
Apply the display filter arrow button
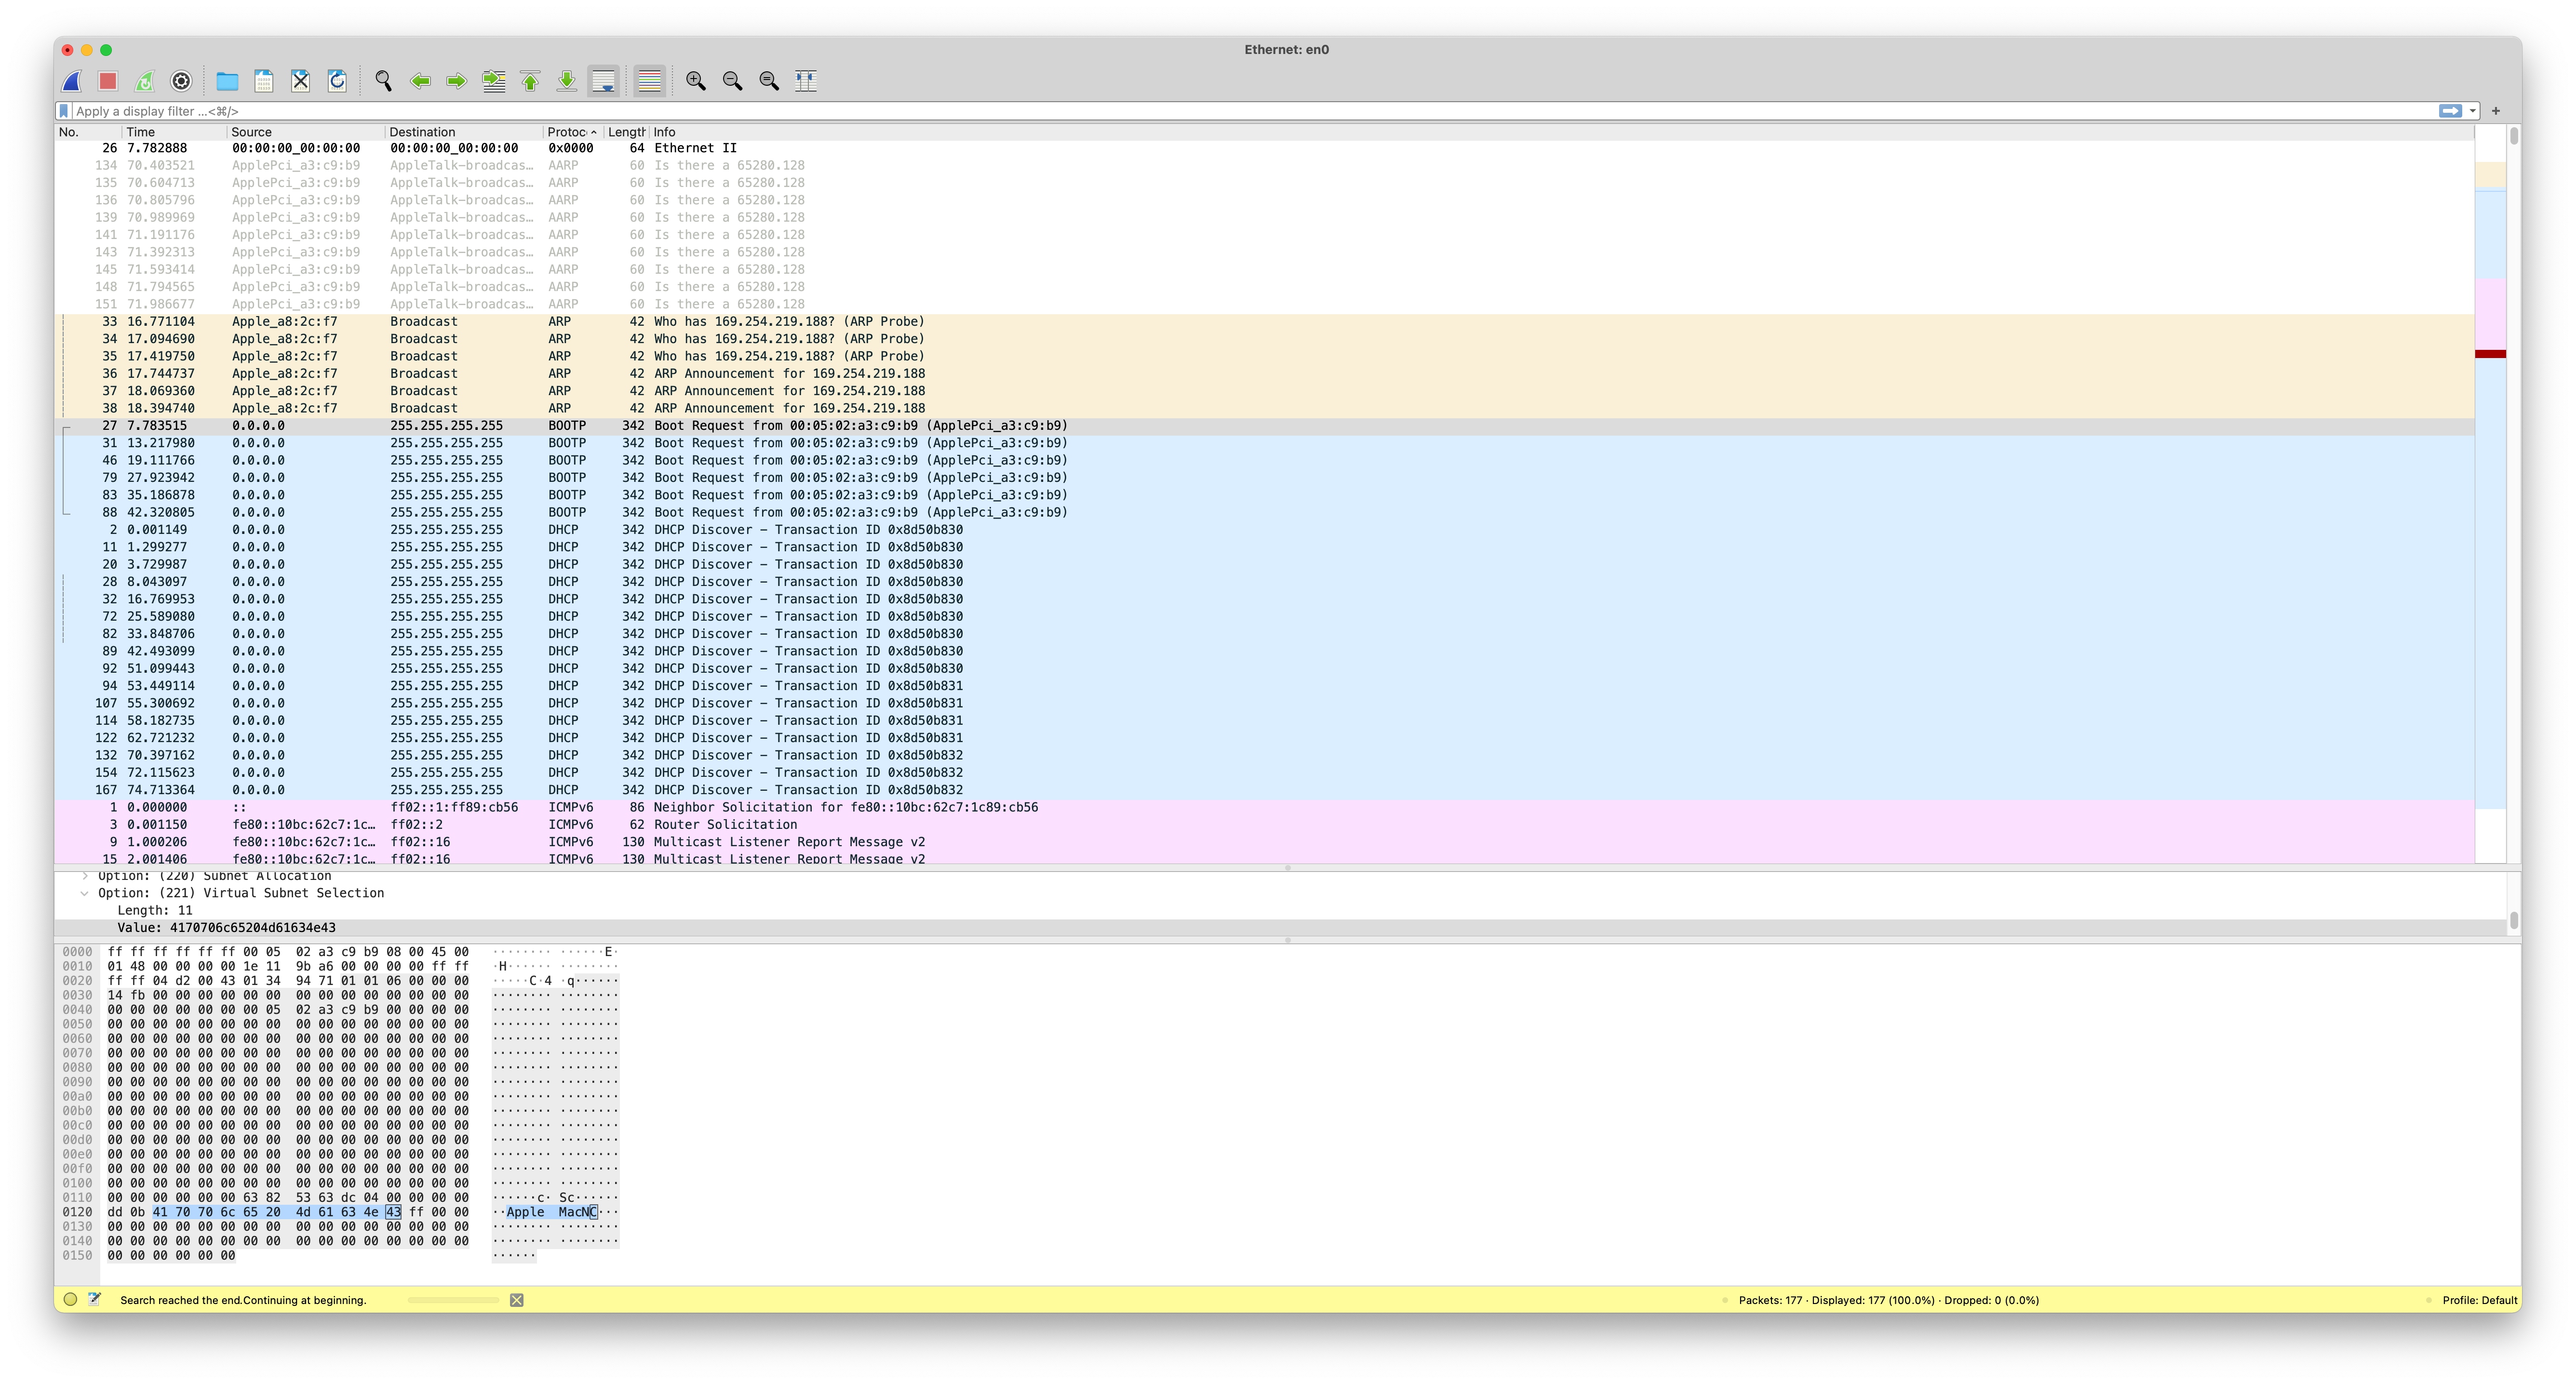tap(2450, 111)
